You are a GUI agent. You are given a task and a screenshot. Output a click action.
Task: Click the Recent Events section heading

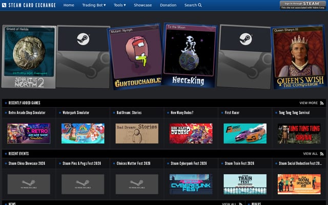tap(18, 154)
